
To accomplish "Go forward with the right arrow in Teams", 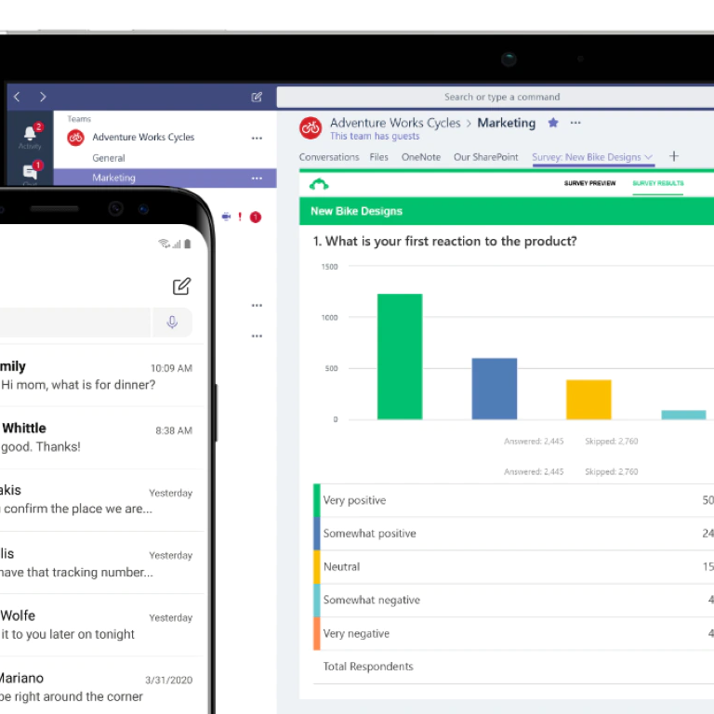I will pos(43,97).
